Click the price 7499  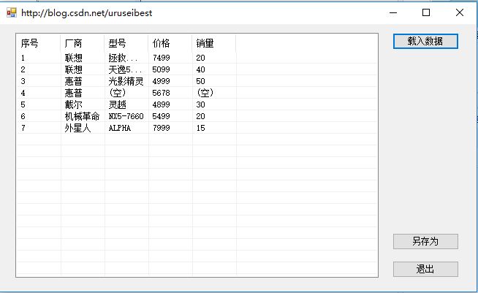[x=162, y=58]
